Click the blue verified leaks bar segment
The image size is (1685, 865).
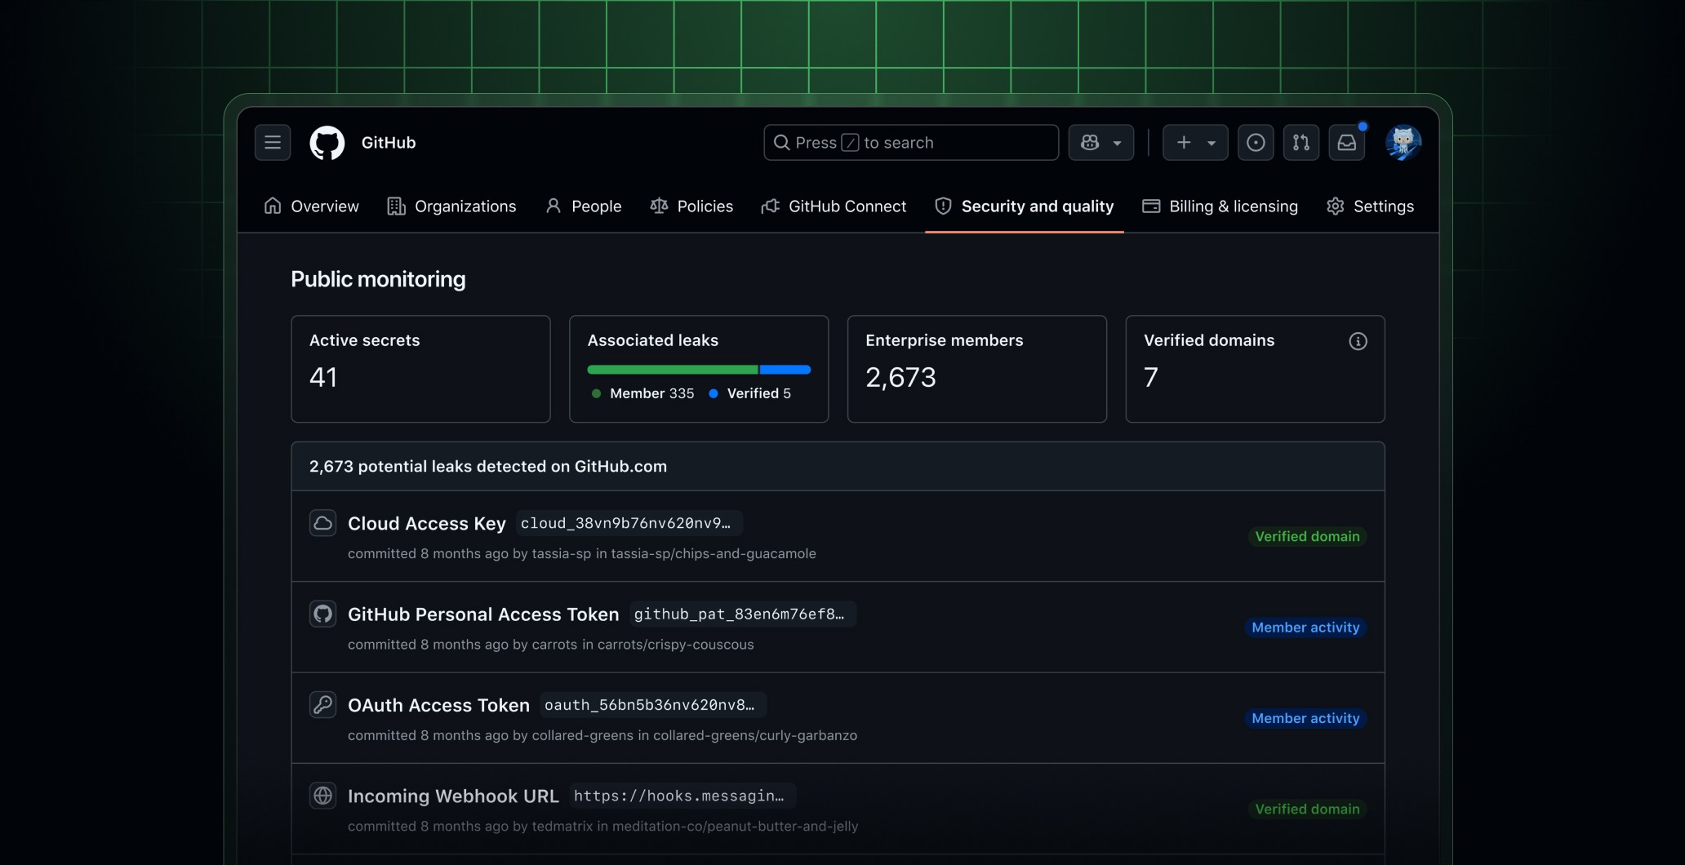[x=785, y=370]
